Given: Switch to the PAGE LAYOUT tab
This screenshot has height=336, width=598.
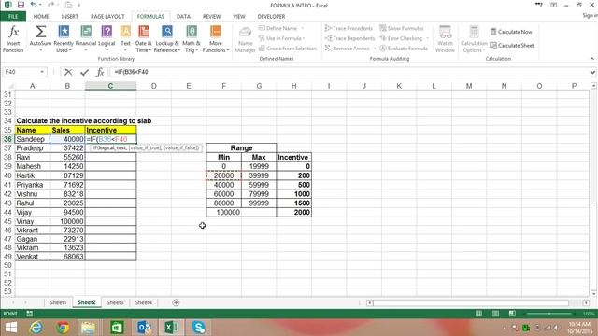Looking at the screenshot, I should (x=107, y=17).
